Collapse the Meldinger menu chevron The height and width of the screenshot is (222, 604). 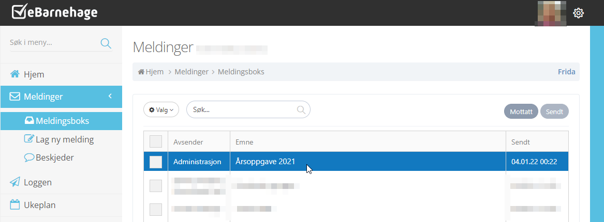click(110, 96)
